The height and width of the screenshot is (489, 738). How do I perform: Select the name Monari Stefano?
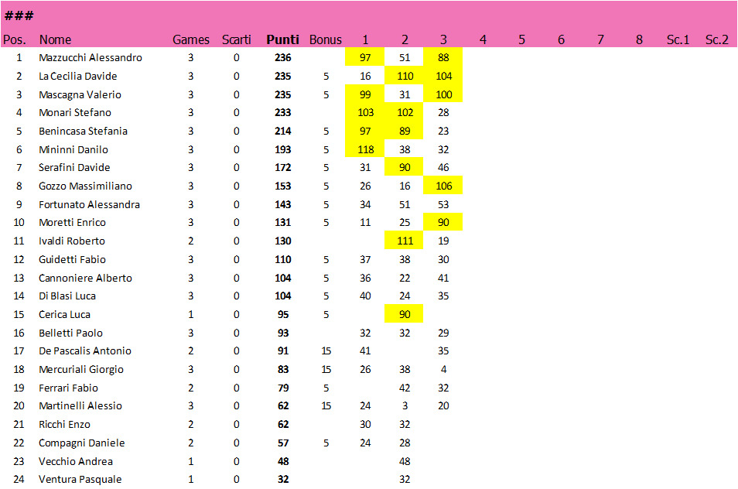click(x=75, y=112)
